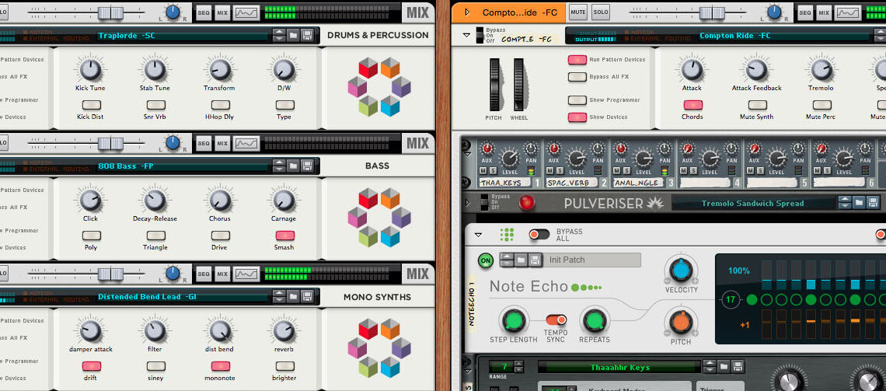Click the cube logo on Drums & Percussion combinator
Image resolution: width=886 pixels, height=391 pixels.
click(x=379, y=86)
